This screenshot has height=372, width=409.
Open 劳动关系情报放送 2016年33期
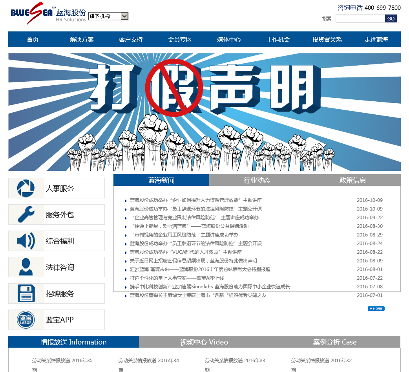pos(235,365)
